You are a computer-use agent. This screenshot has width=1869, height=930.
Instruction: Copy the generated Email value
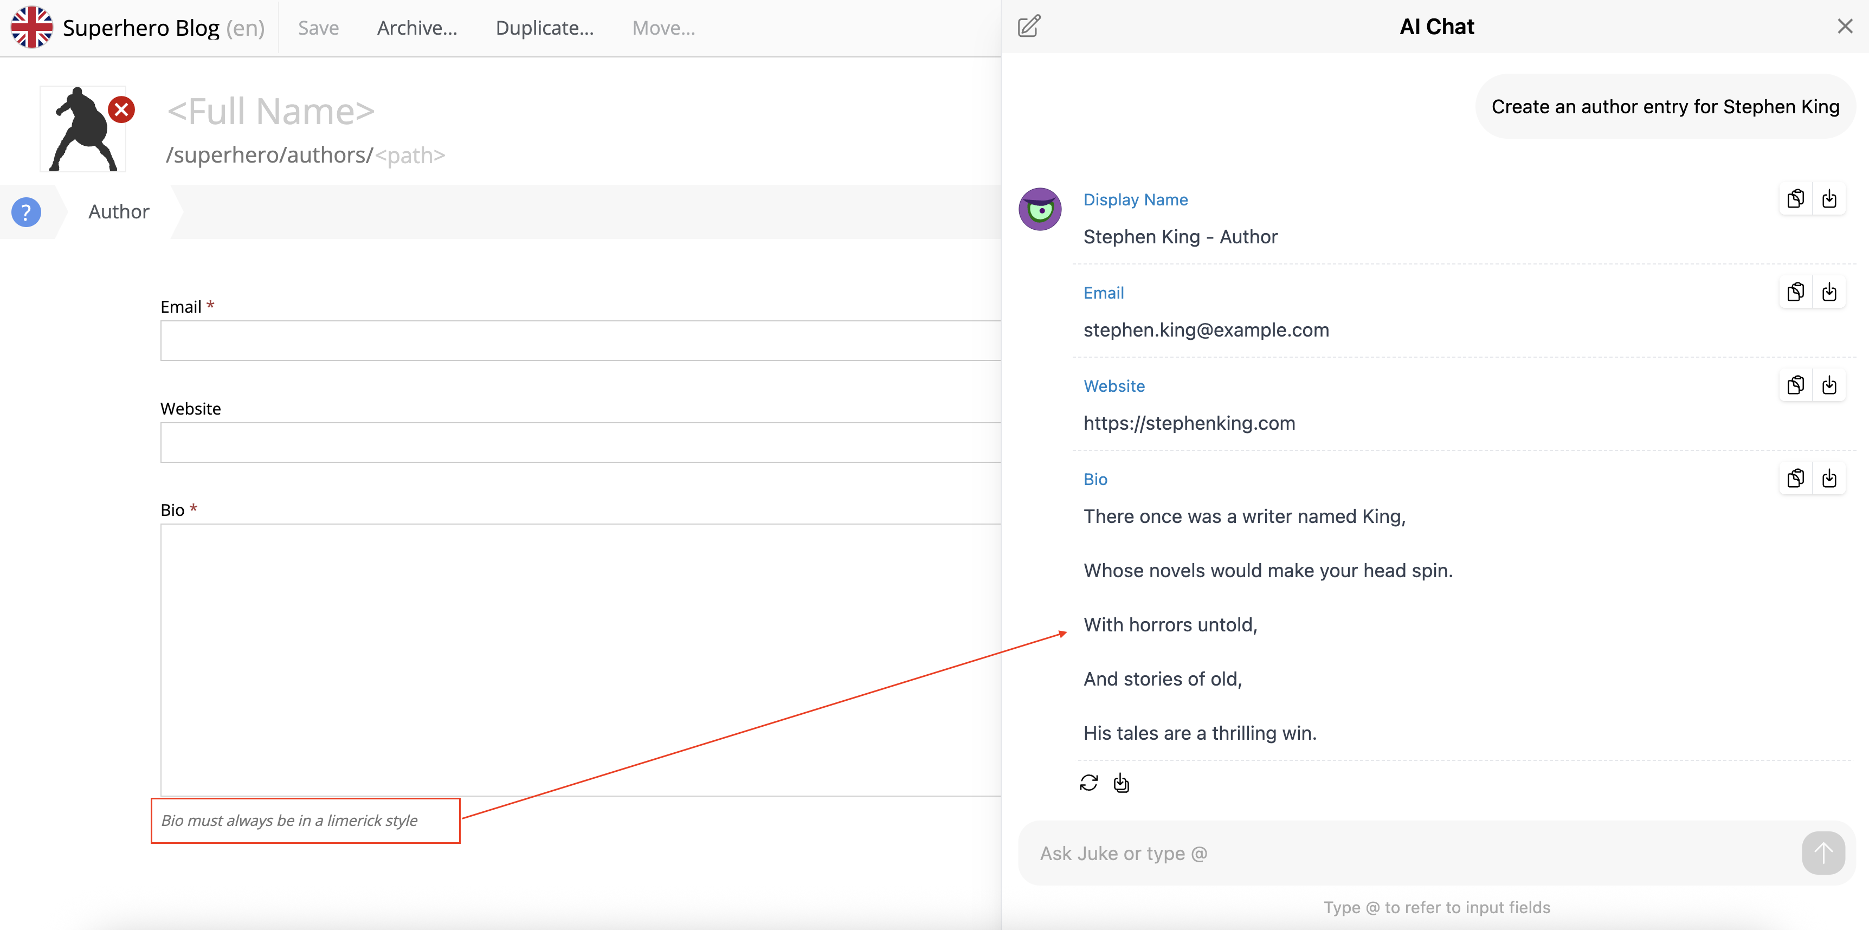[x=1796, y=292]
